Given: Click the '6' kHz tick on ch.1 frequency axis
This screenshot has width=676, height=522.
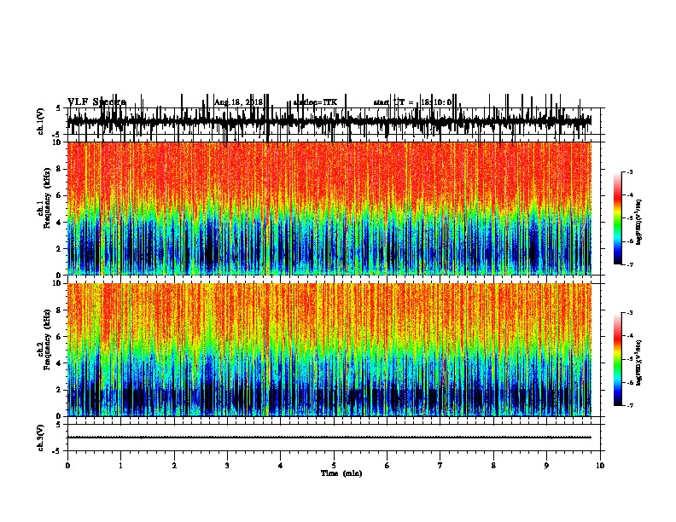Looking at the screenshot, I should (60, 195).
